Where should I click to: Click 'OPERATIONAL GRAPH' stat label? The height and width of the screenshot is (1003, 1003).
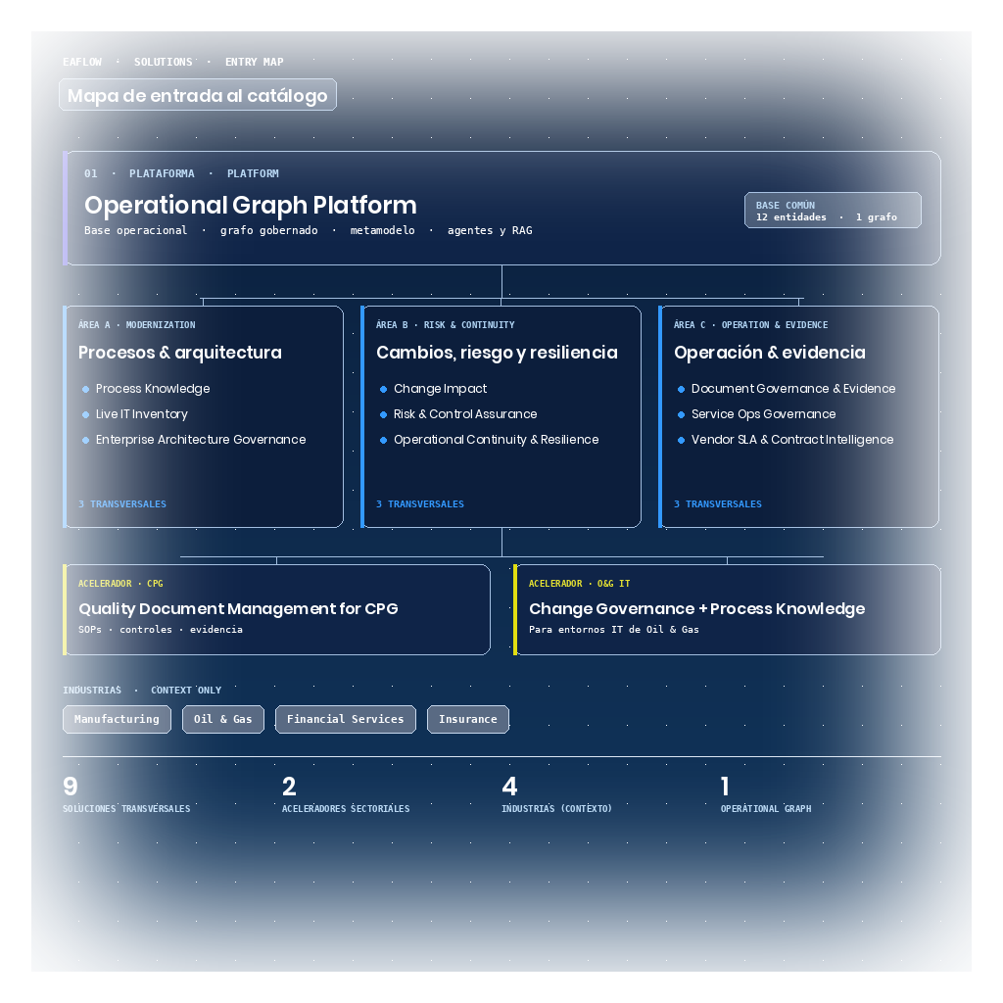tap(766, 808)
